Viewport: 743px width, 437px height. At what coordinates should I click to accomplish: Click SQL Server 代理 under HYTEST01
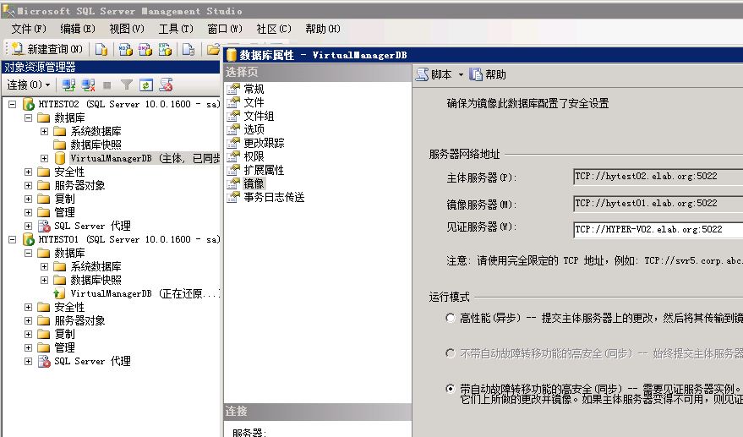coord(92,361)
